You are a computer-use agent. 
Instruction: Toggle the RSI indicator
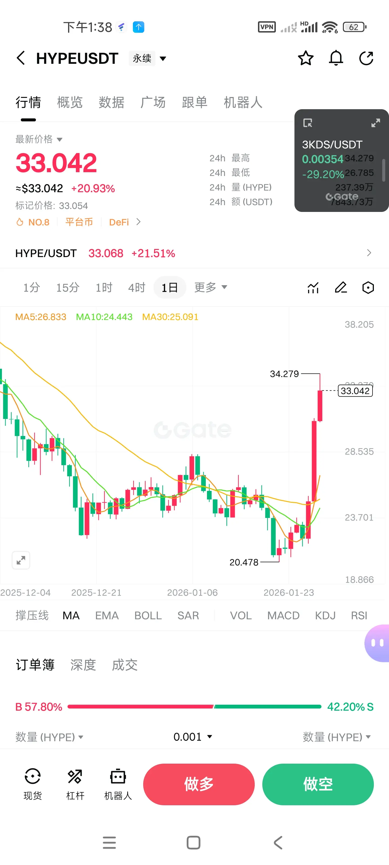359,616
